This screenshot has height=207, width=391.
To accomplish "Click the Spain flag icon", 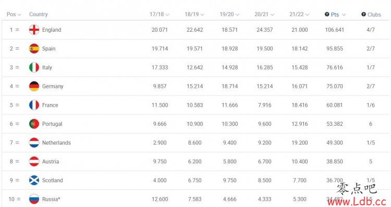I will (x=34, y=48).
